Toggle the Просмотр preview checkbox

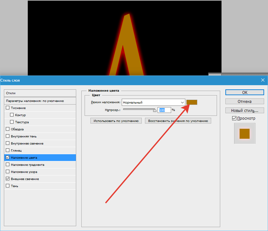234,118
